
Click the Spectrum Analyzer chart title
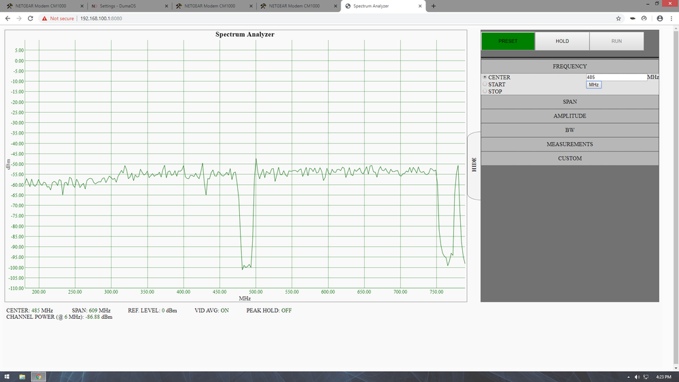point(245,34)
